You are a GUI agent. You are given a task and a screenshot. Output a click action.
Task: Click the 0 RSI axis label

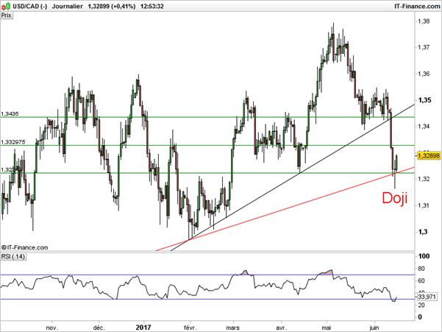pyautogui.click(x=420, y=317)
